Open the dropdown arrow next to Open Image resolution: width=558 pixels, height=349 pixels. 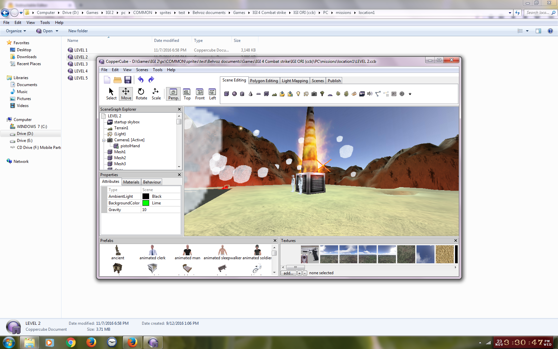point(57,31)
